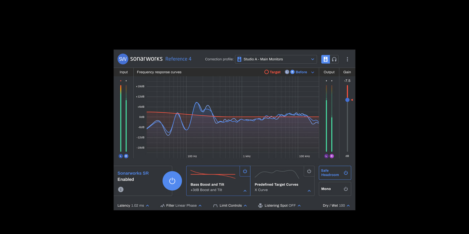Click the Filter Linear Phase label
This screenshot has width=469, height=234.
182,206
